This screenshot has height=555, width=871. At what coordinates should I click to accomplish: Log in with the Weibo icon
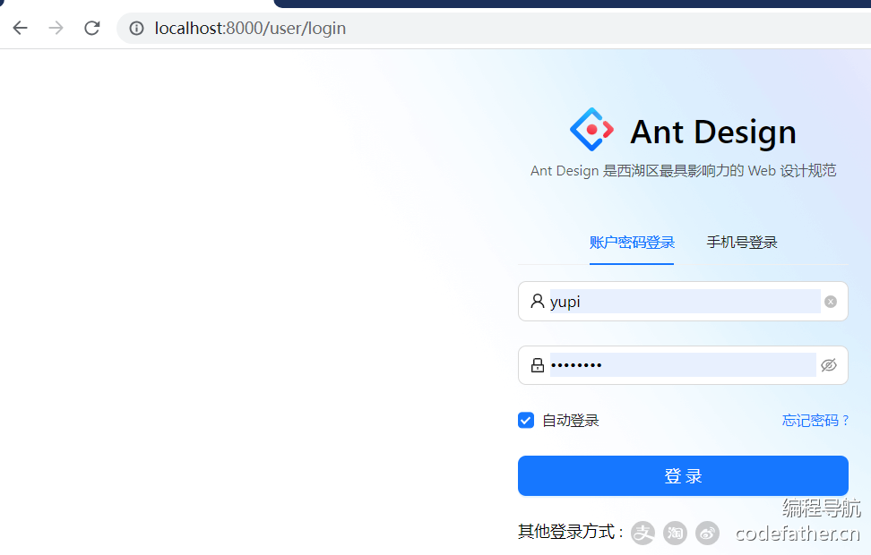[x=707, y=534]
